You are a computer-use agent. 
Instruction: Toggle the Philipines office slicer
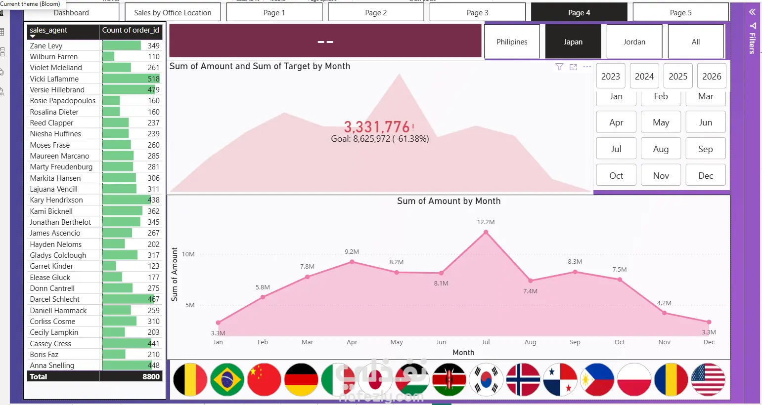tap(512, 42)
